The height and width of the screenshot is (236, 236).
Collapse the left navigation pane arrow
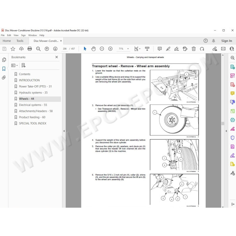pyautogui.click(x=64, y=131)
